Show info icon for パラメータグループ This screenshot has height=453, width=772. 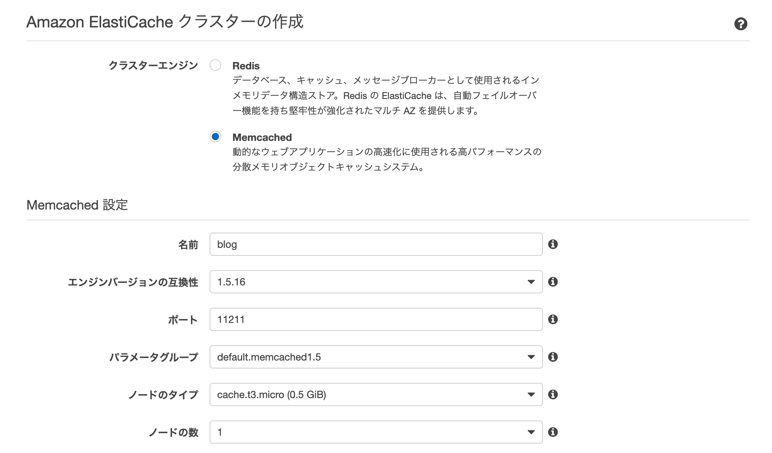(553, 357)
